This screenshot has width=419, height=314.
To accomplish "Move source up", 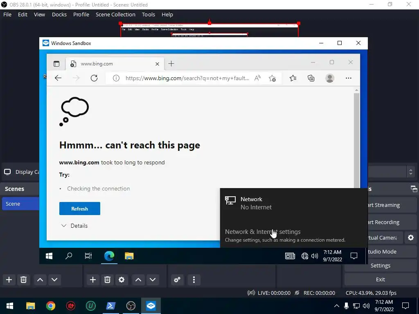I will point(138,280).
